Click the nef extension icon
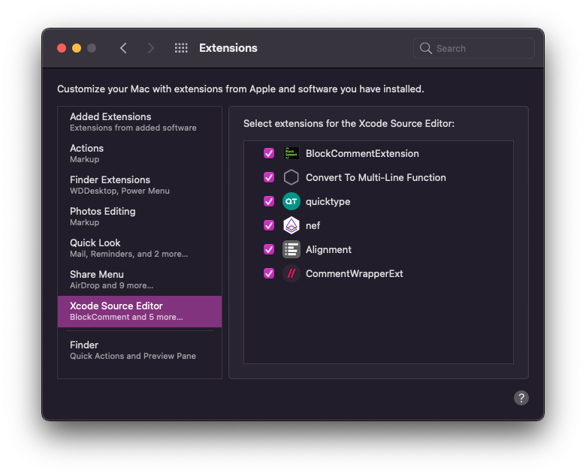The height and width of the screenshot is (476, 586). coord(291,225)
